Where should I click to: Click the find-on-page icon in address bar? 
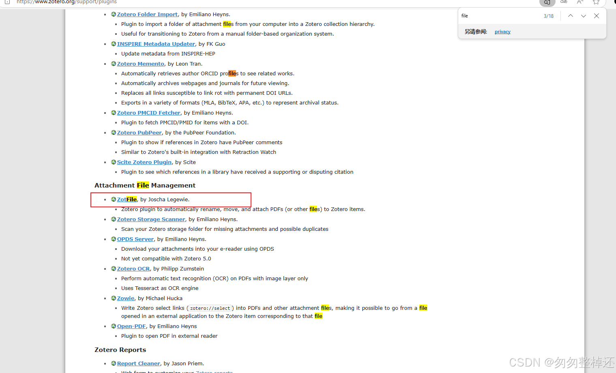(x=547, y=2)
